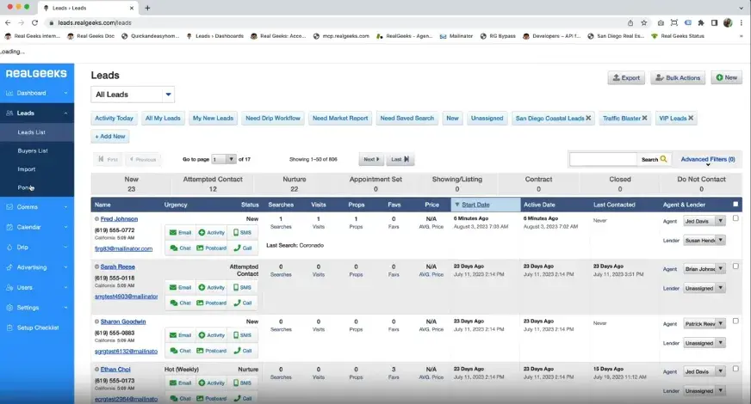Click Call button for Fred Johnson
The width and height of the screenshot is (751, 404).
(x=242, y=248)
